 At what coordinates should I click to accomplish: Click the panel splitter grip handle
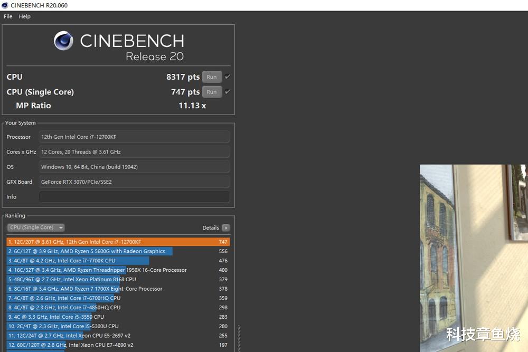pos(239,338)
